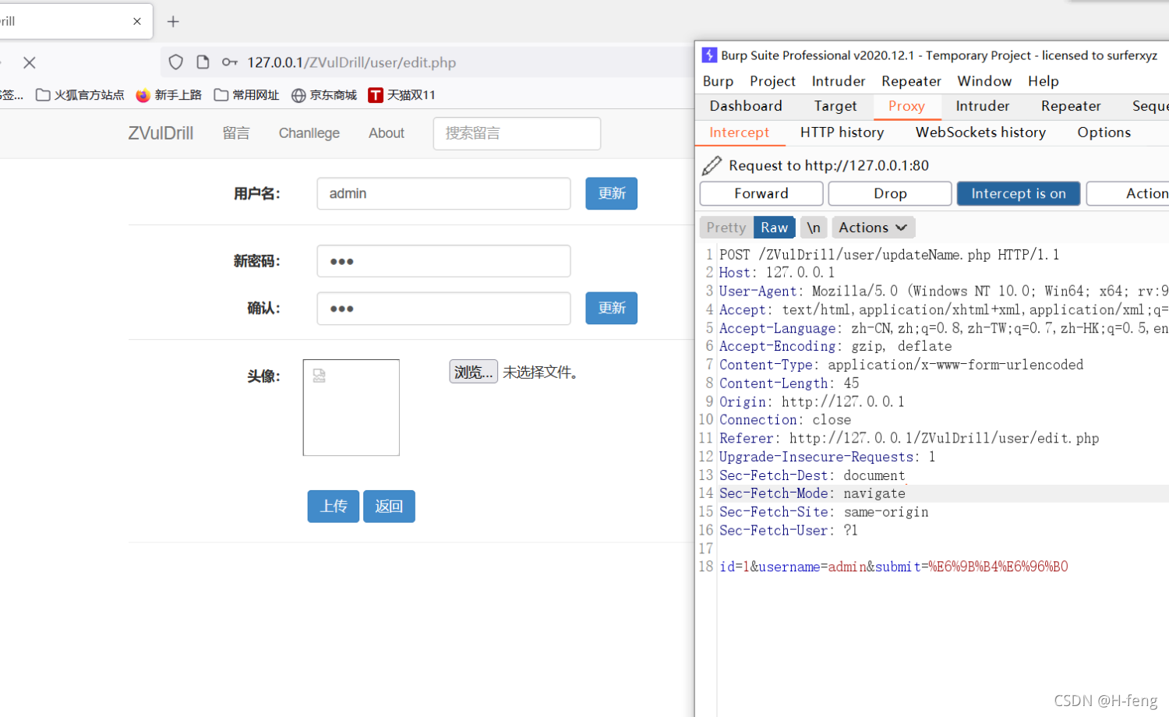The height and width of the screenshot is (717, 1169).
Task: Click the Host: 127.0.0.1 header line
Action: tap(776, 273)
